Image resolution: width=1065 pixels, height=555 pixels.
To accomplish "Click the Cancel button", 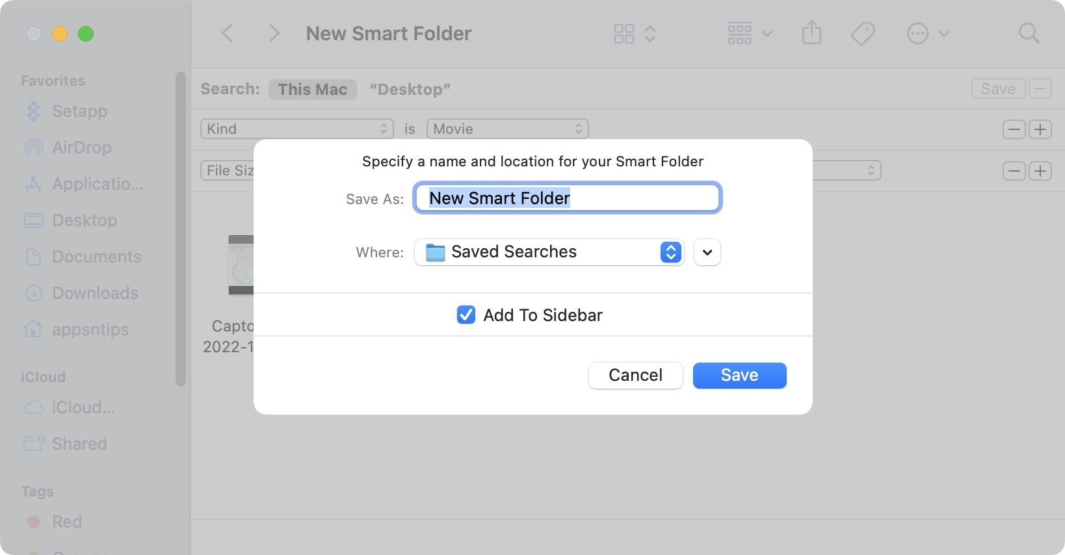I will (x=635, y=376).
